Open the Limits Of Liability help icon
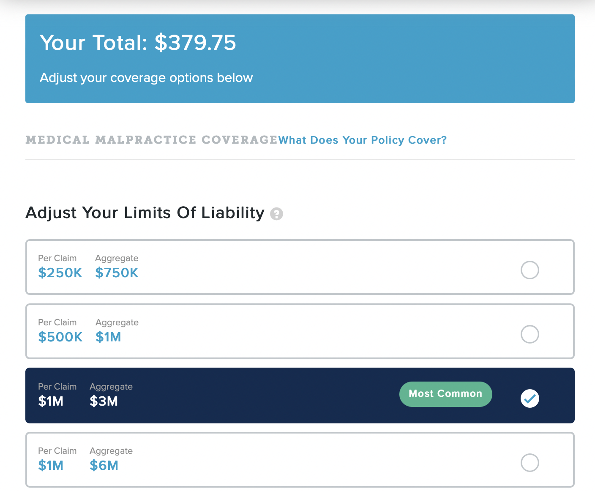Image resolution: width=595 pixels, height=491 pixels. tap(276, 214)
